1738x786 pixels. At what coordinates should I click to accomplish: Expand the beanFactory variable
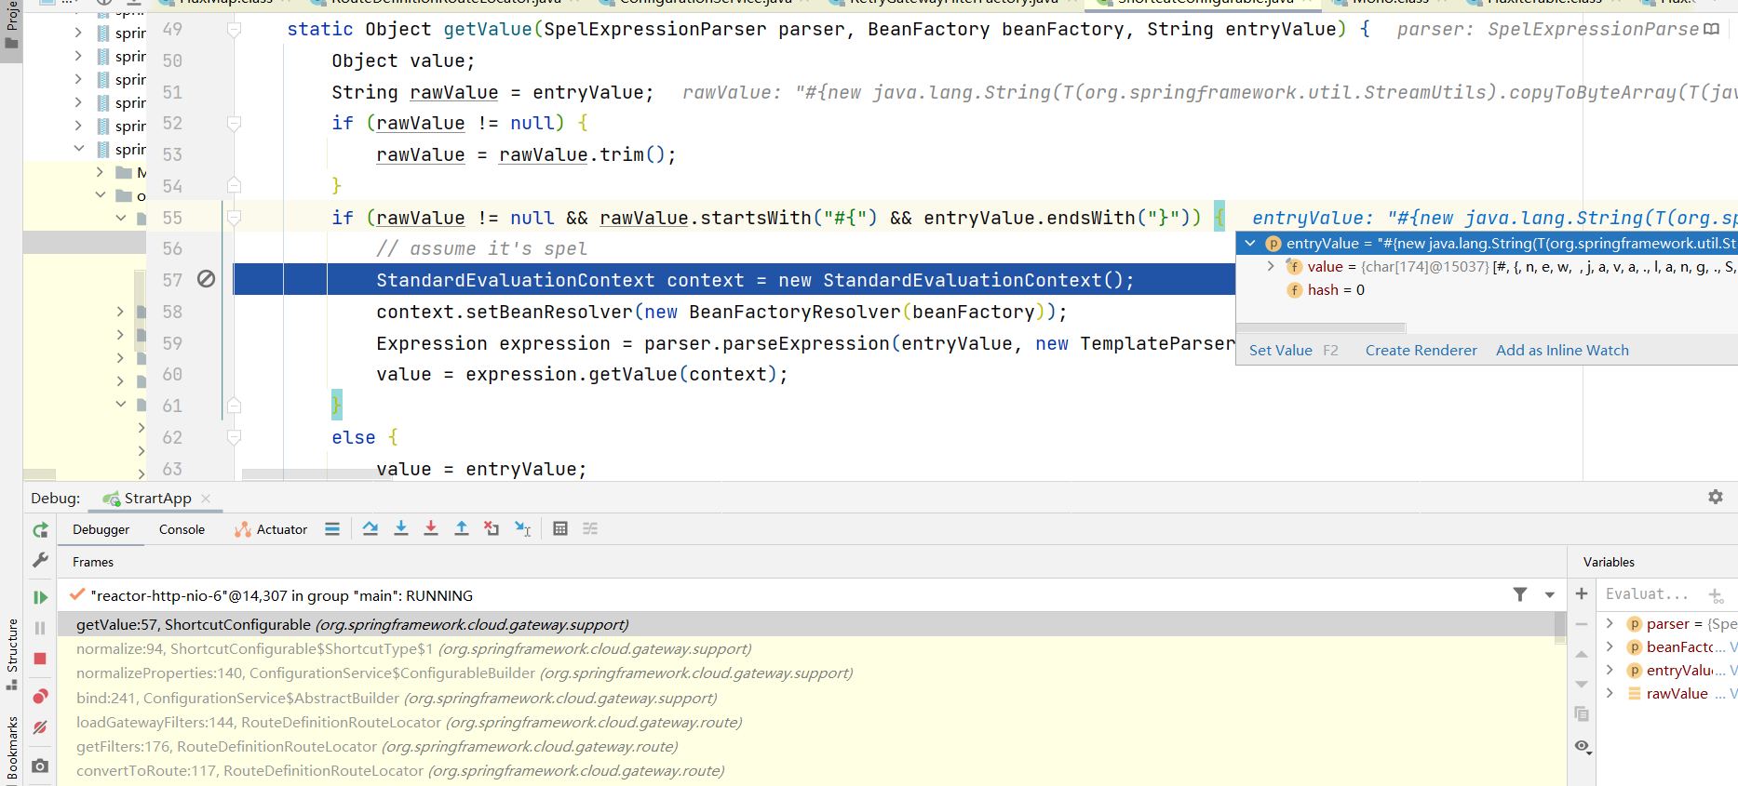coord(1610,646)
